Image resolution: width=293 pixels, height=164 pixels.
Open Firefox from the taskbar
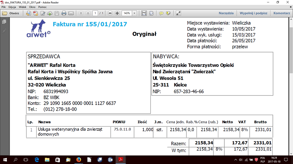tap(78, 160)
